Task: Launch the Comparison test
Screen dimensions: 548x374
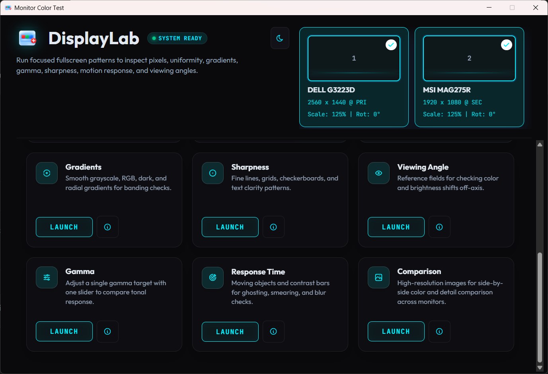Action: tap(396, 331)
